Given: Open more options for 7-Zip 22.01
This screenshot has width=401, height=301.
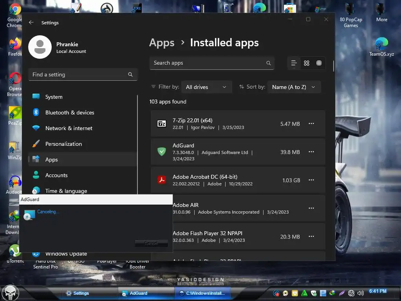Looking at the screenshot, I should tap(311, 123).
